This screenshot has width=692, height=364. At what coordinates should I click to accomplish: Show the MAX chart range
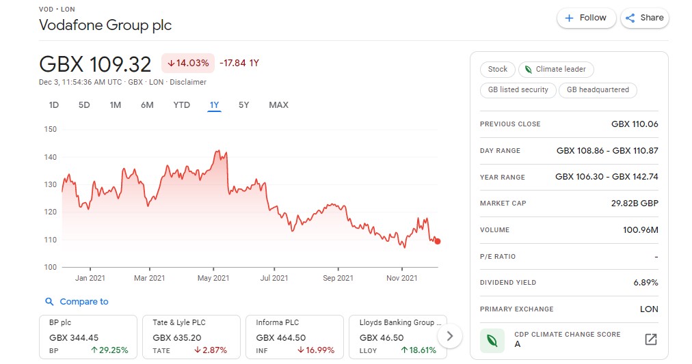click(278, 105)
